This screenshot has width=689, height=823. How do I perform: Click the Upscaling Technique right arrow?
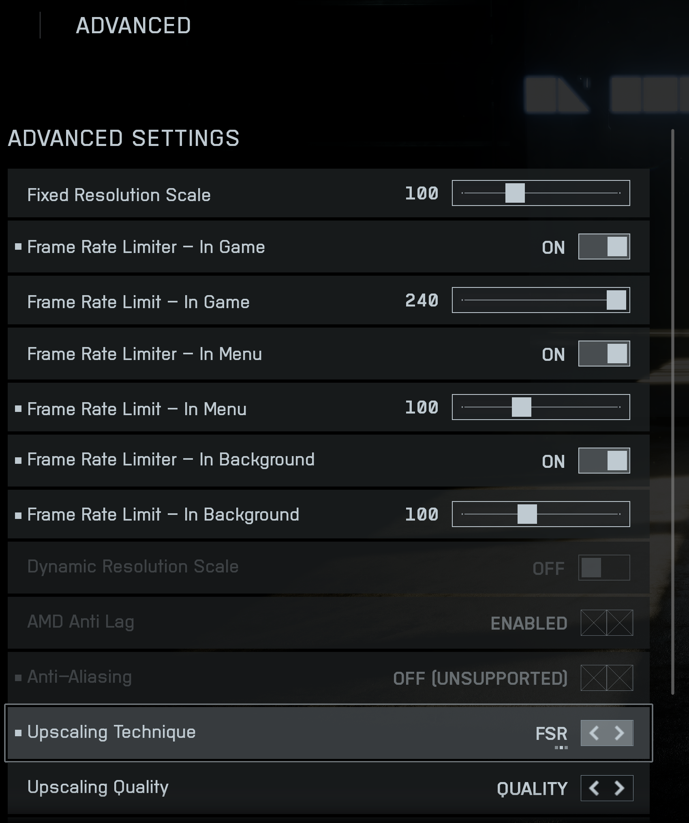coord(619,733)
